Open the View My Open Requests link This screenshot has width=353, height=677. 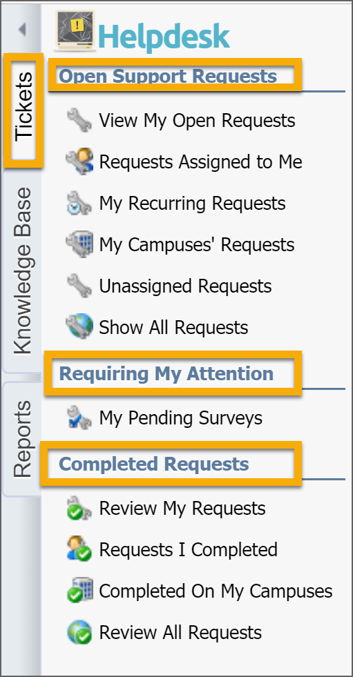tap(197, 121)
